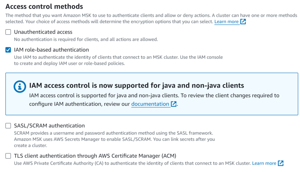Click external link icon after documentation
The height and width of the screenshot is (172, 300).
(173, 104)
